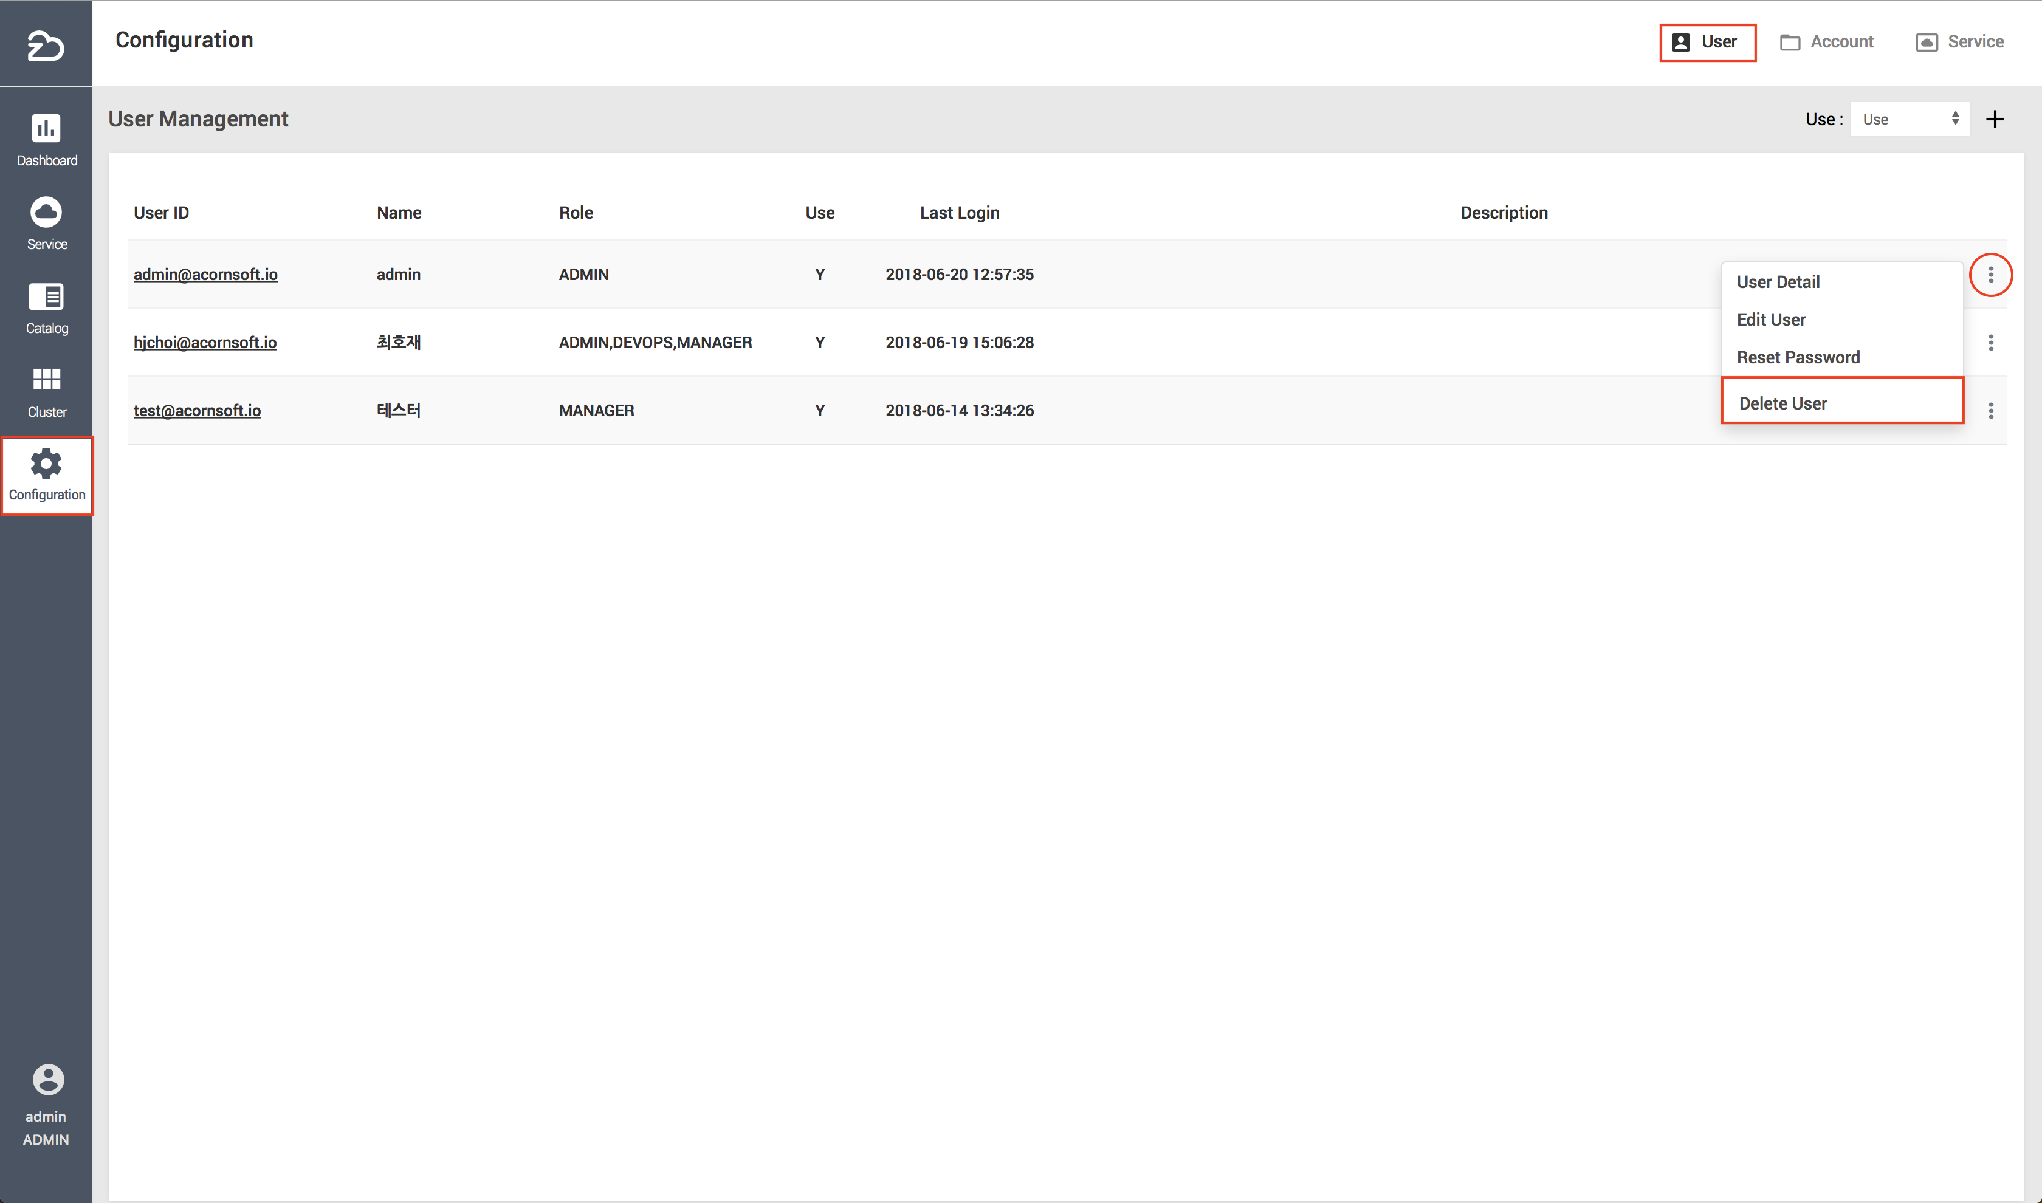
Task: Switch to the User tab
Action: click(1707, 42)
